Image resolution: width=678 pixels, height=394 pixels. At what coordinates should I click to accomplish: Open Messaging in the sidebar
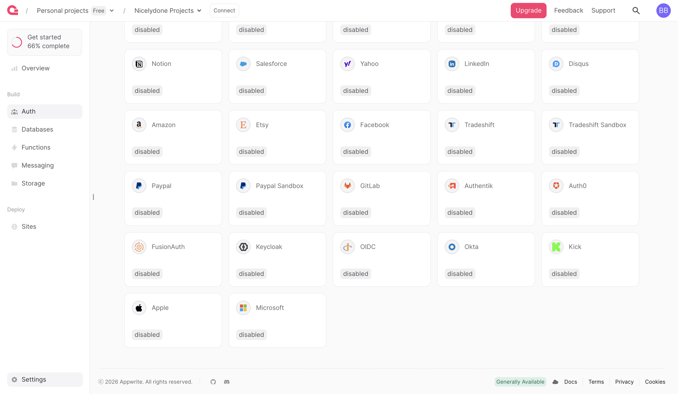(45, 165)
